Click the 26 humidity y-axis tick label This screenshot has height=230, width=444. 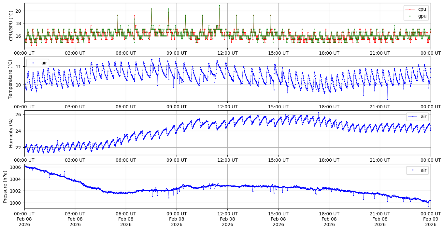18,115
